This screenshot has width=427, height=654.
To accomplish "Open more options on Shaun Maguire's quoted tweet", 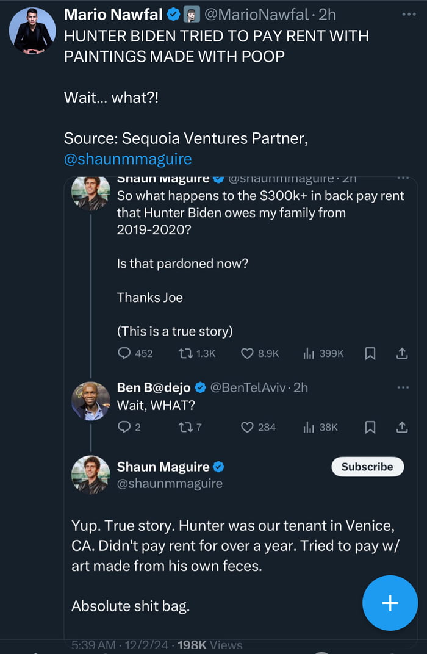I will 403,179.
